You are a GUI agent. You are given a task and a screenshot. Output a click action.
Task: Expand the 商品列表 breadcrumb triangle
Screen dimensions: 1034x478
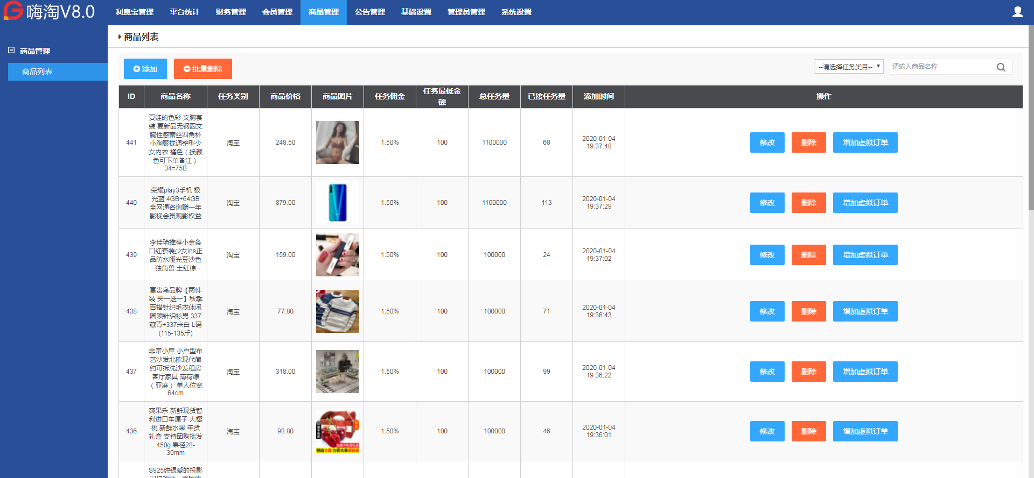(120, 37)
